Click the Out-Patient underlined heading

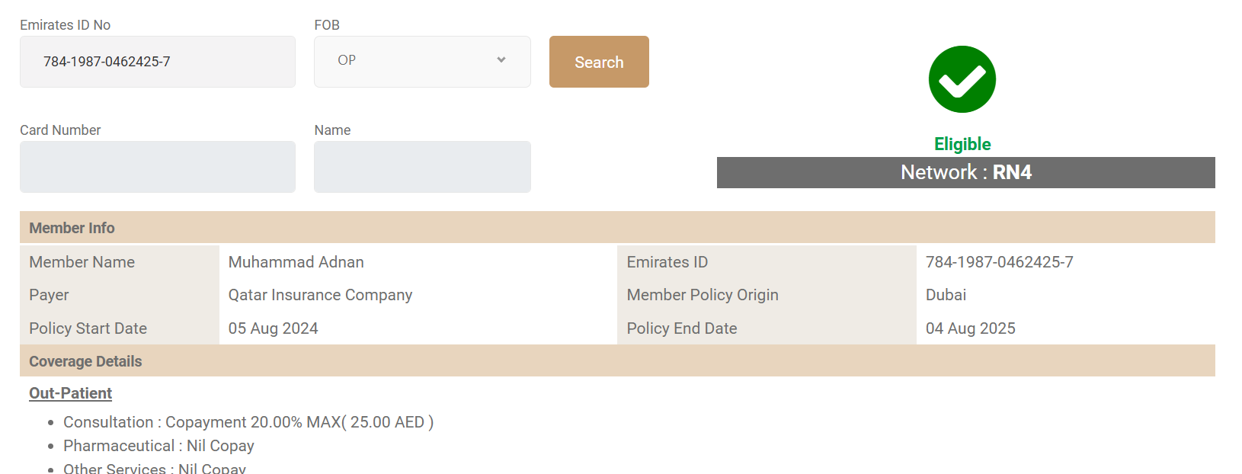coord(70,393)
